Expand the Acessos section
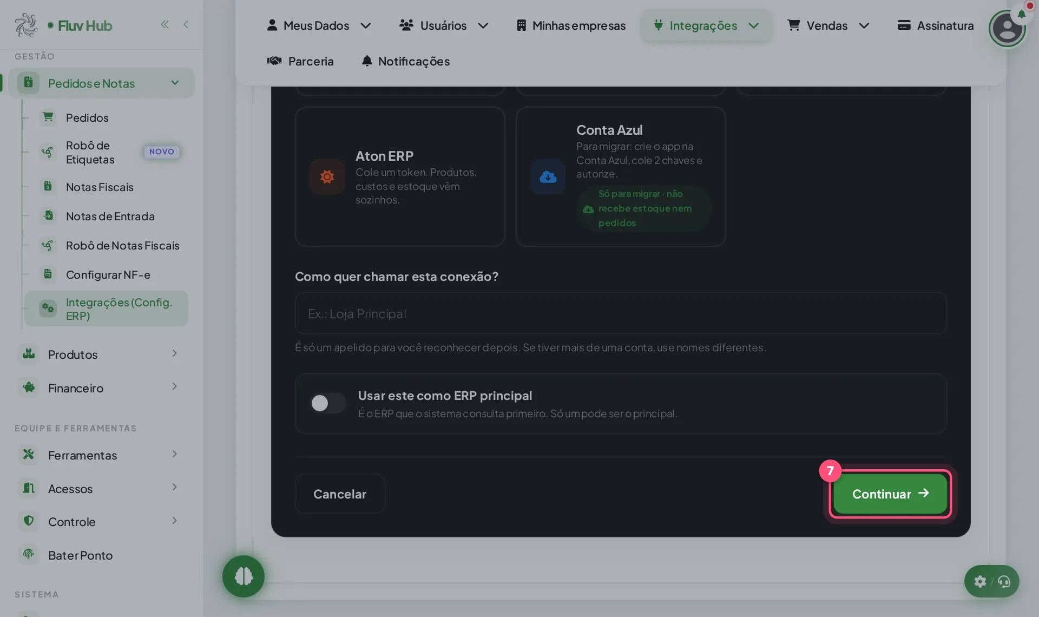The image size is (1039, 617). click(101, 489)
